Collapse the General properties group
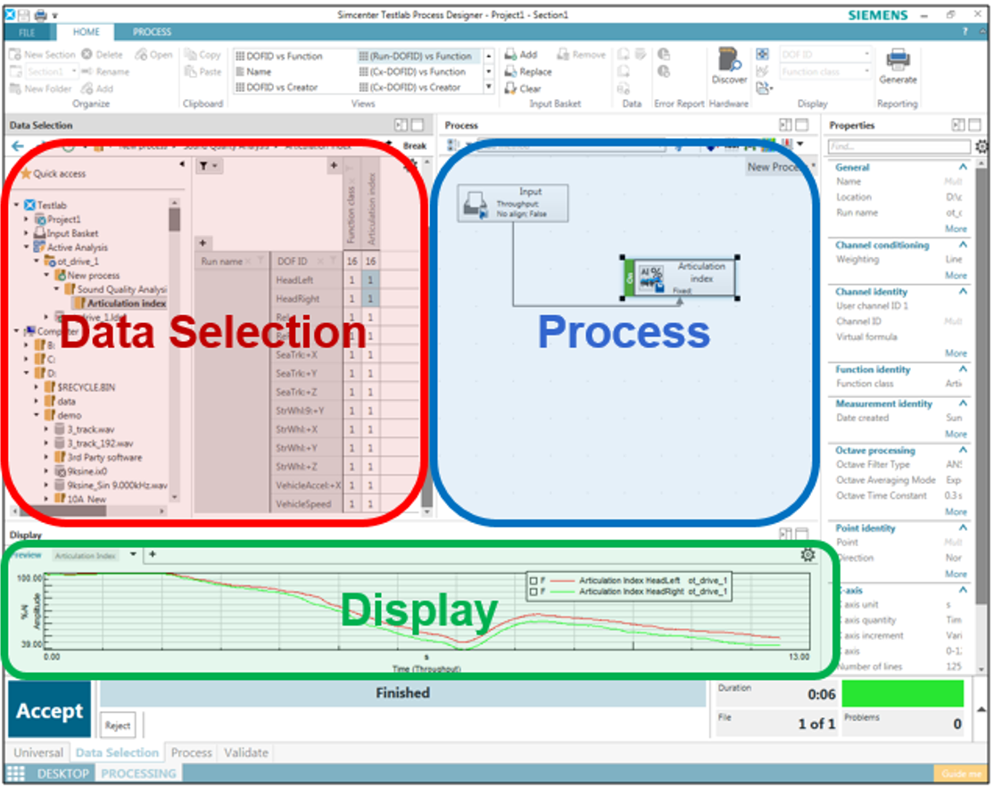Screen dimensions: 994x788 click(963, 168)
